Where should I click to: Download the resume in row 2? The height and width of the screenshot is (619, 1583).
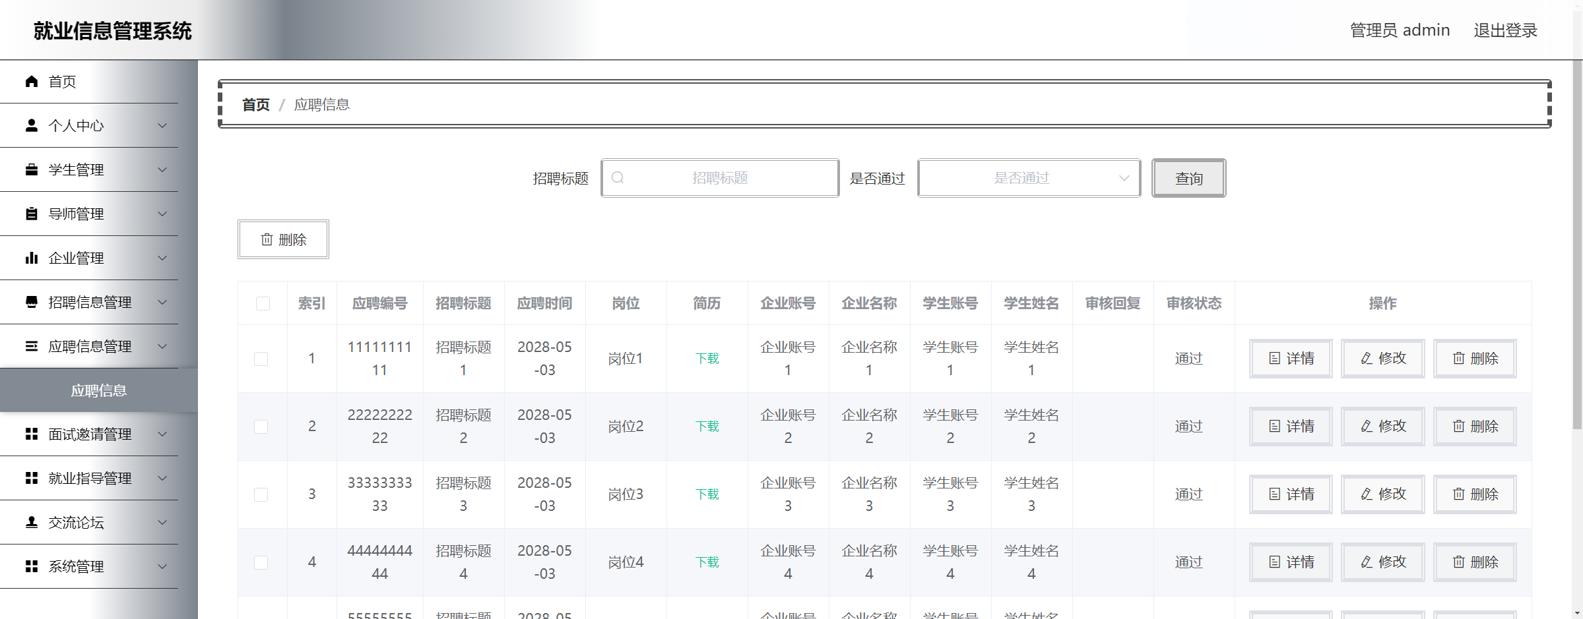coord(707,427)
